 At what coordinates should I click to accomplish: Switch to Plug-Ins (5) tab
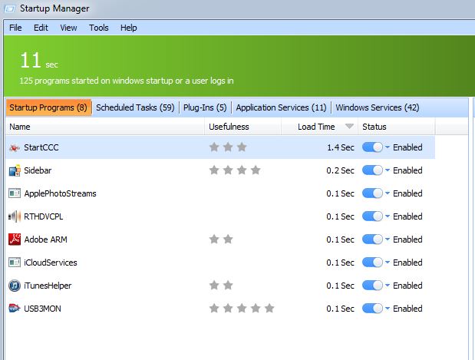click(205, 107)
